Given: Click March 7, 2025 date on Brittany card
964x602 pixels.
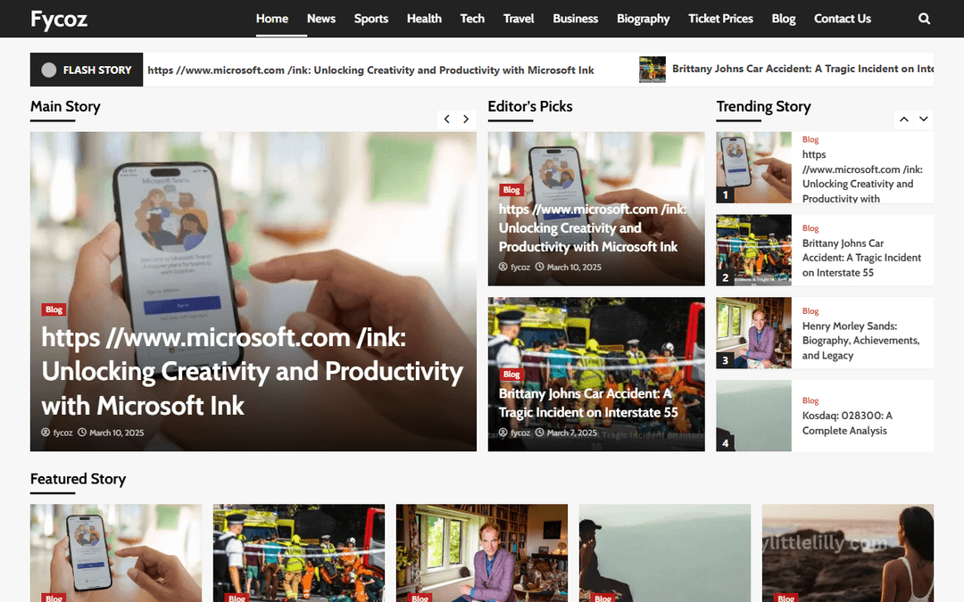Looking at the screenshot, I should (x=572, y=433).
